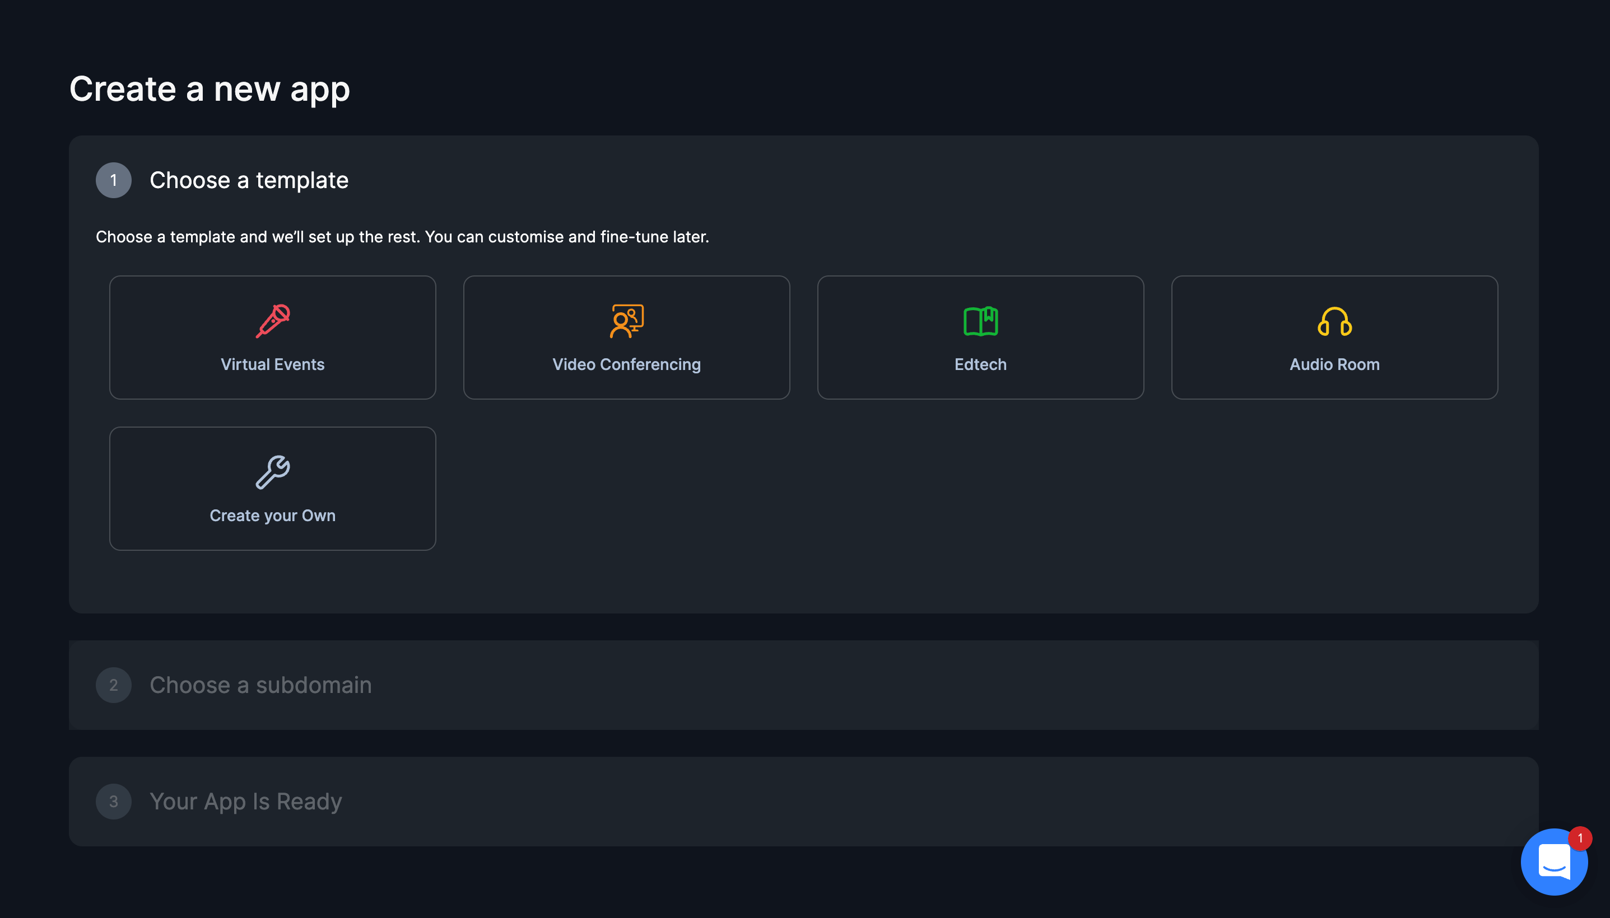Select the Audio Room label
This screenshot has width=1610, height=918.
click(1334, 364)
